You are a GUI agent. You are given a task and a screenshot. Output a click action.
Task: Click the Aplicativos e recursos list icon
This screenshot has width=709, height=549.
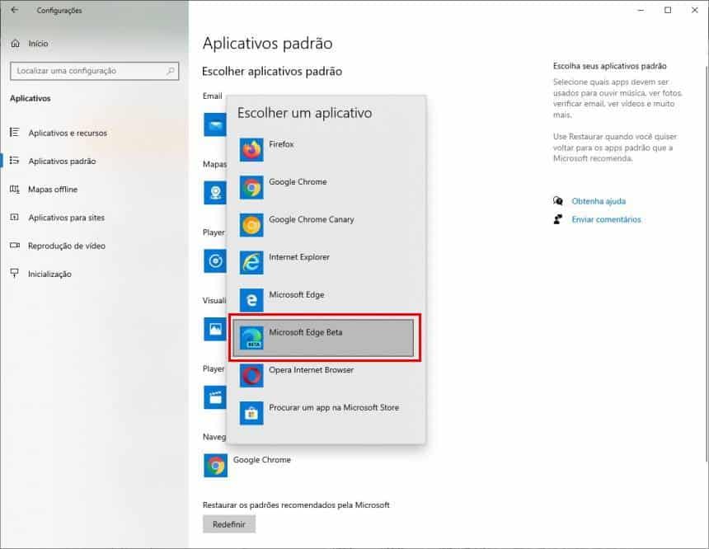click(15, 133)
